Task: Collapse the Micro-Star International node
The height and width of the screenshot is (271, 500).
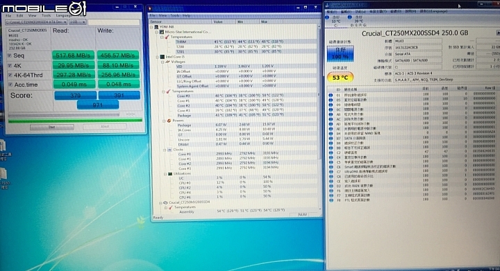Action: coord(156,32)
